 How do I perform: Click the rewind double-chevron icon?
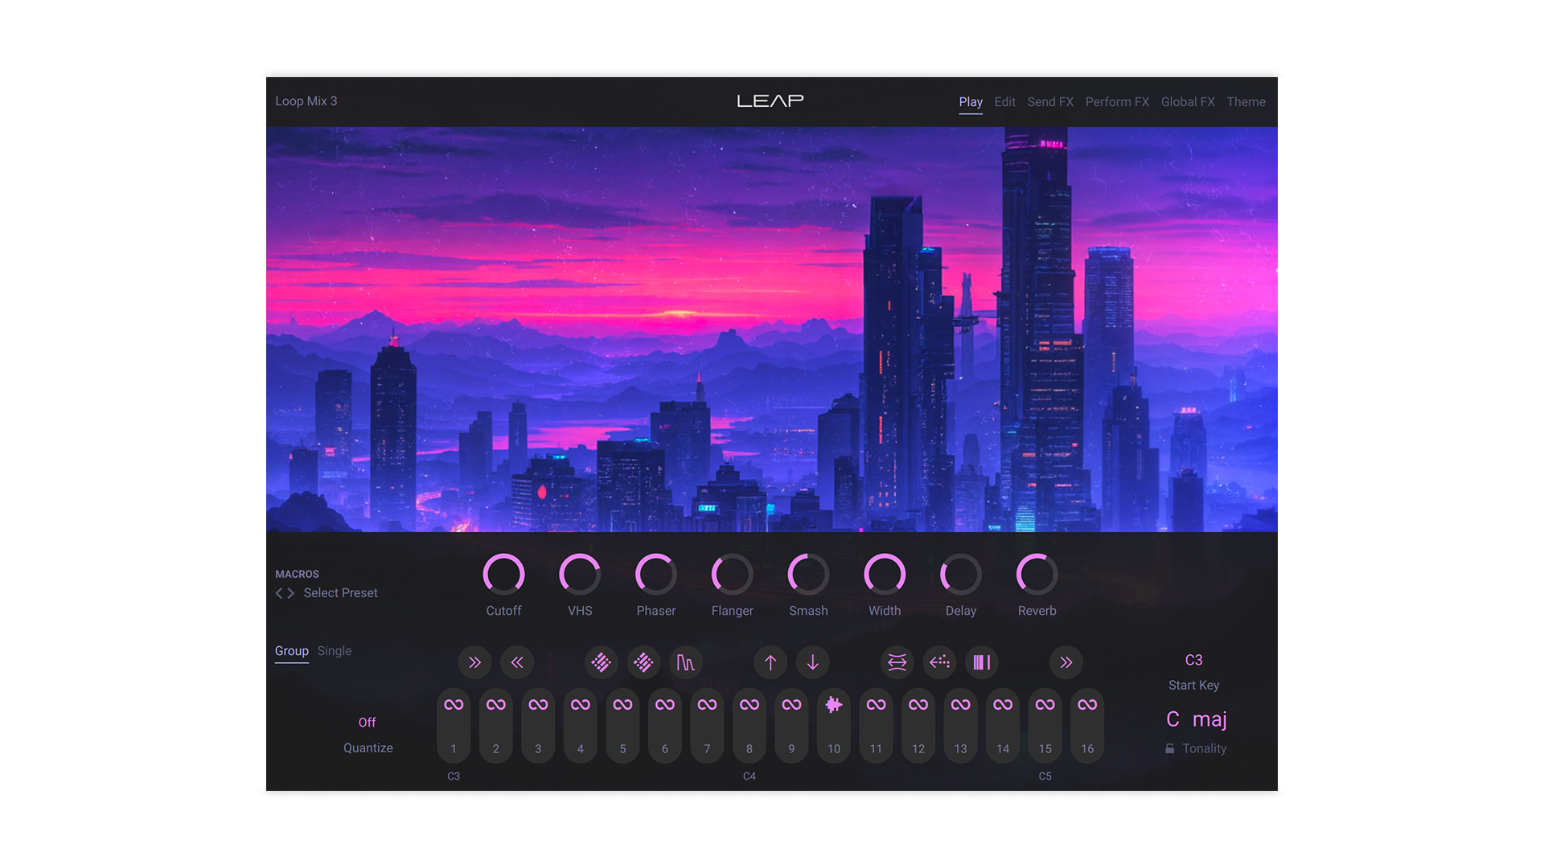(x=517, y=662)
